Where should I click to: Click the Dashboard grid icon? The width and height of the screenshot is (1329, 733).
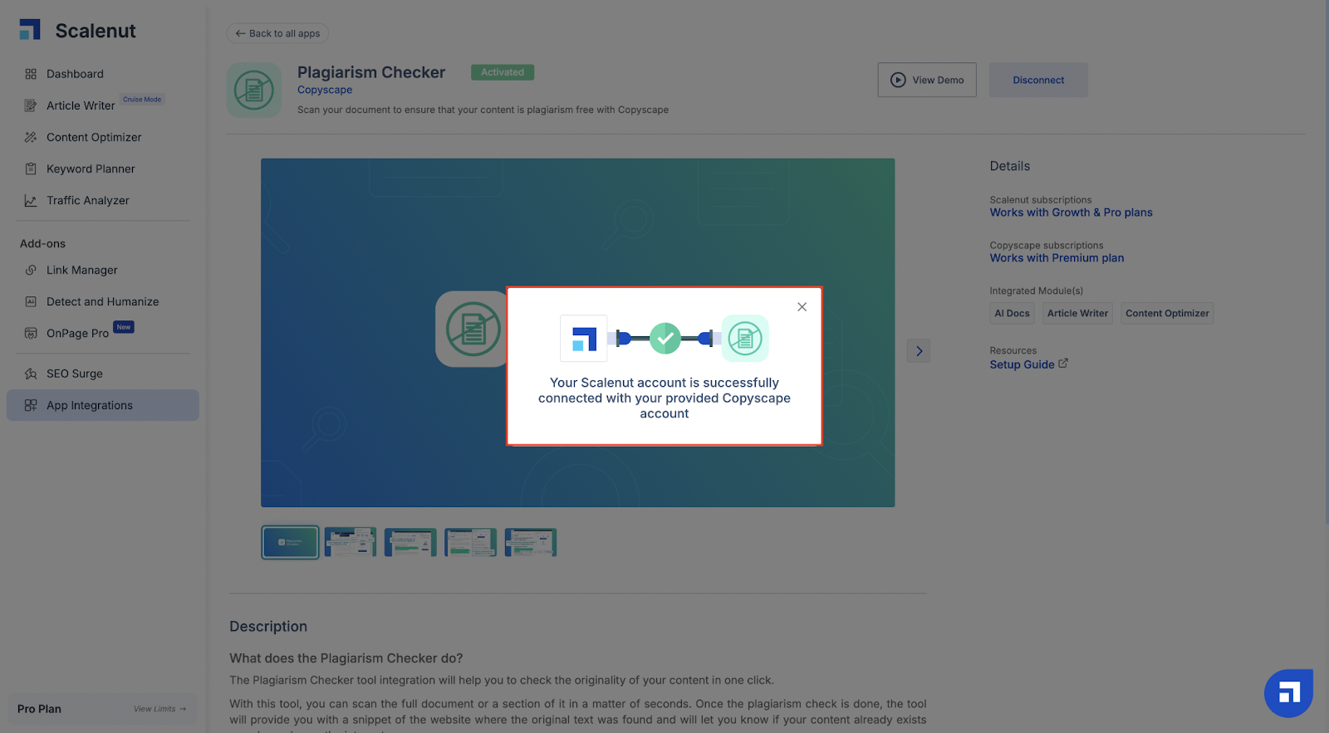click(31, 74)
